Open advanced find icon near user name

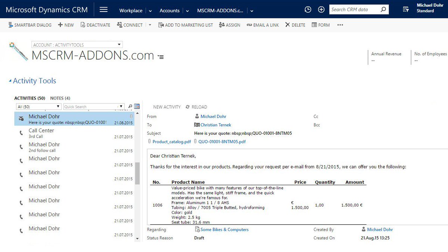[x=406, y=10]
